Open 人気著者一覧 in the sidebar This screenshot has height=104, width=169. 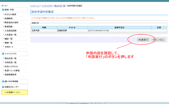[x=11, y=35]
